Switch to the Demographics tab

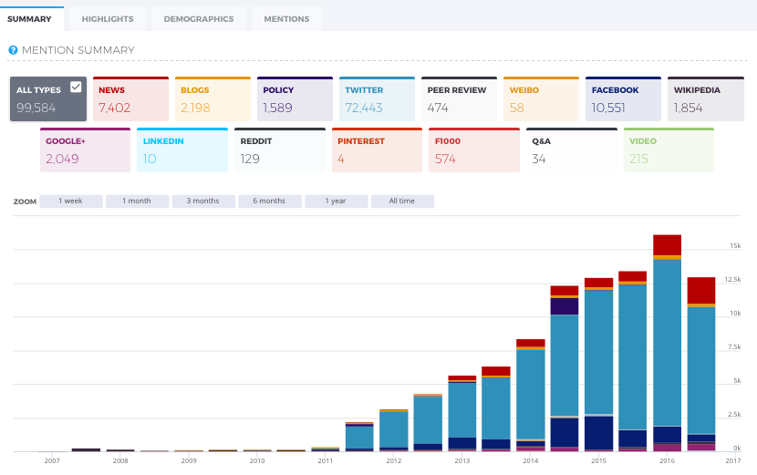click(199, 19)
